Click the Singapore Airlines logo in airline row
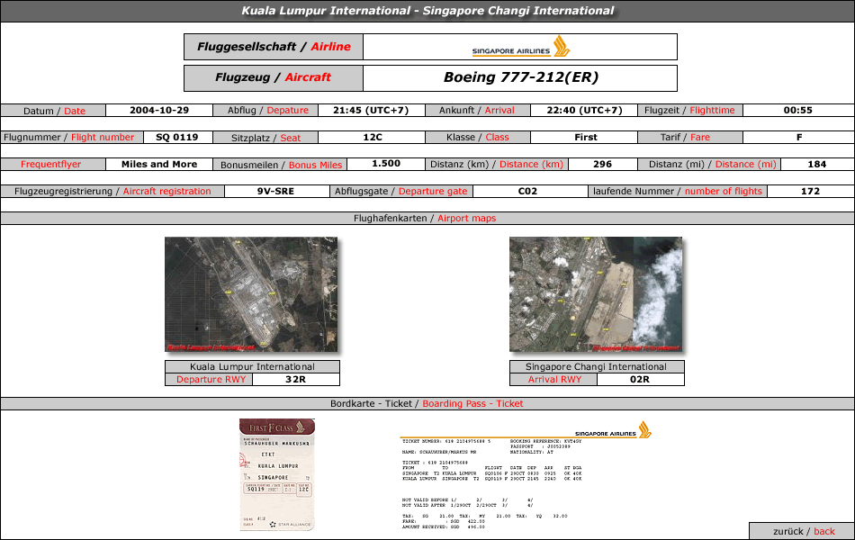Image resolution: width=855 pixels, height=540 pixels. (x=520, y=47)
